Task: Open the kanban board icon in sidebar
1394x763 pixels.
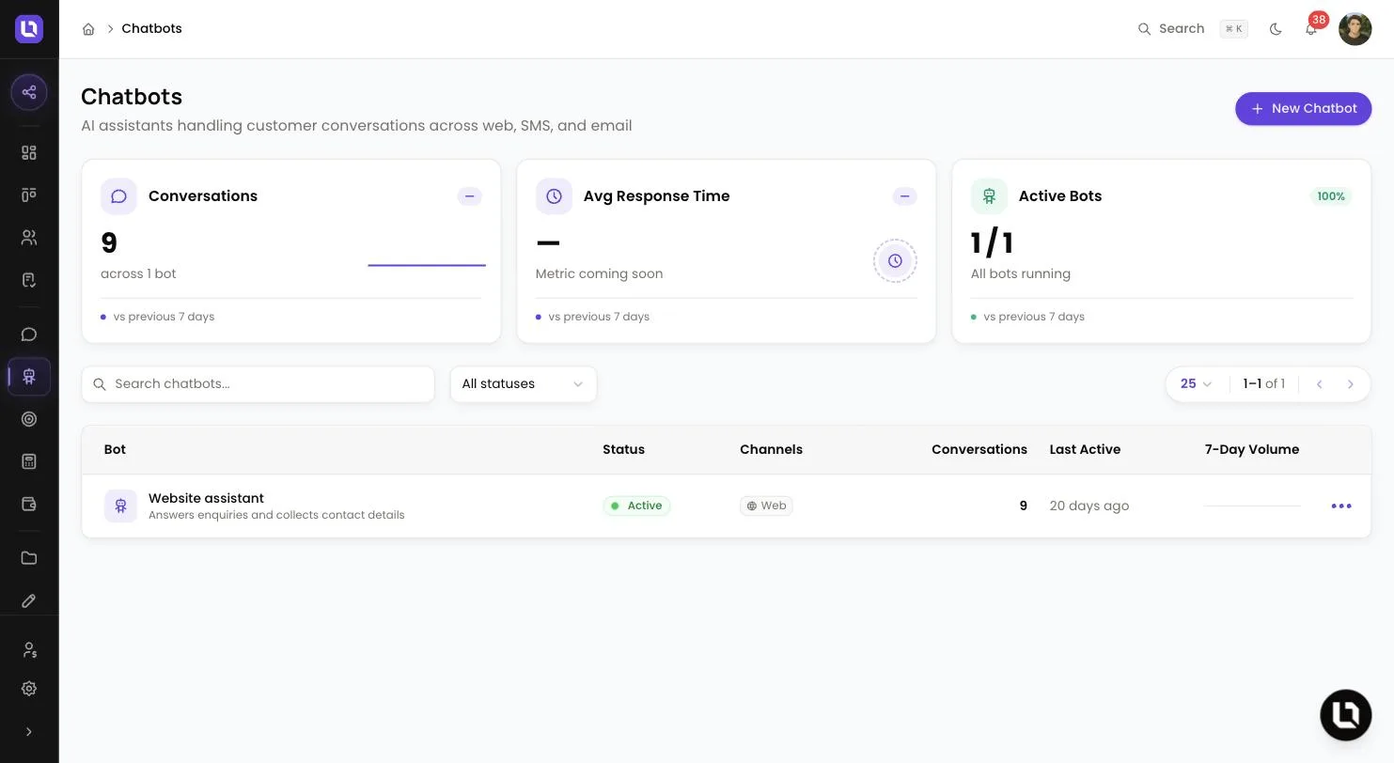Action: click(29, 195)
